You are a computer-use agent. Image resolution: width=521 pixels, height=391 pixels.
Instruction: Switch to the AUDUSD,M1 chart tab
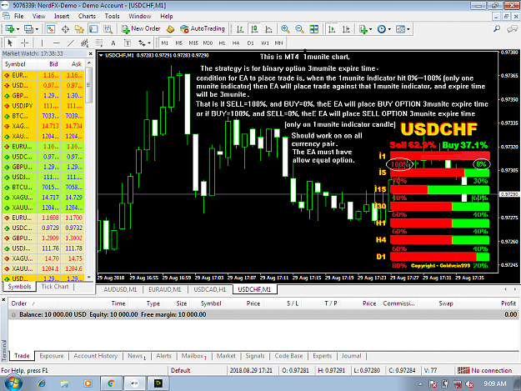(120, 289)
